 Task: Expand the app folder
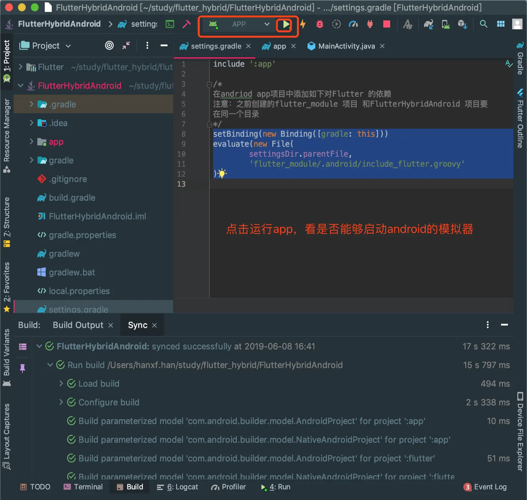click(32, 141)
